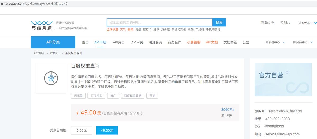Open the API分类 category menu

[53, 42]
